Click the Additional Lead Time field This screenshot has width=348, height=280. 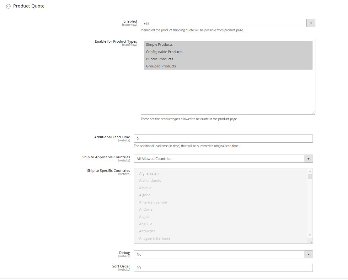pyautogui.click(x=223, y=139)
